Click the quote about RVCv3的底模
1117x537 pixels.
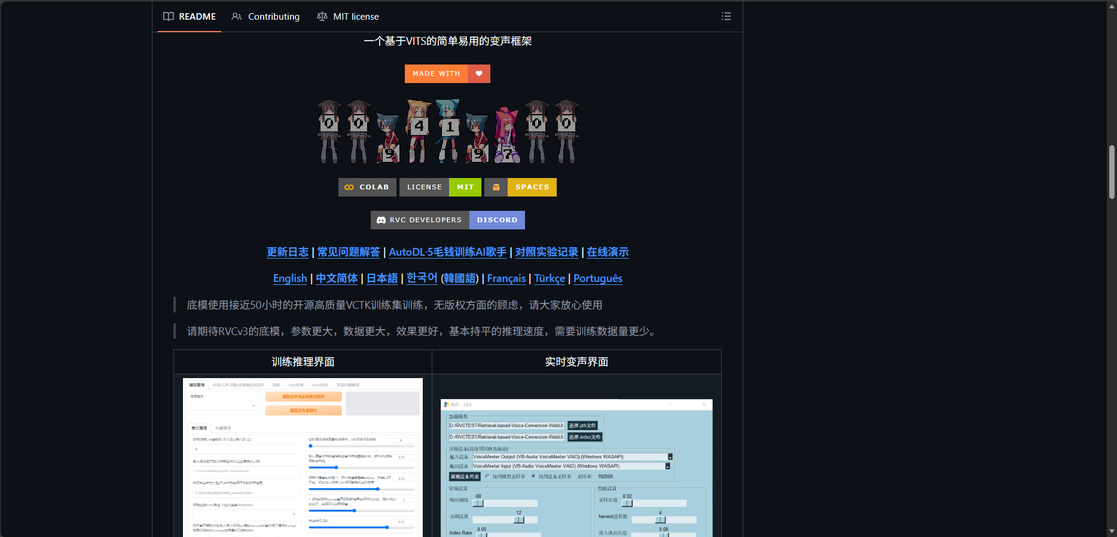422,332
